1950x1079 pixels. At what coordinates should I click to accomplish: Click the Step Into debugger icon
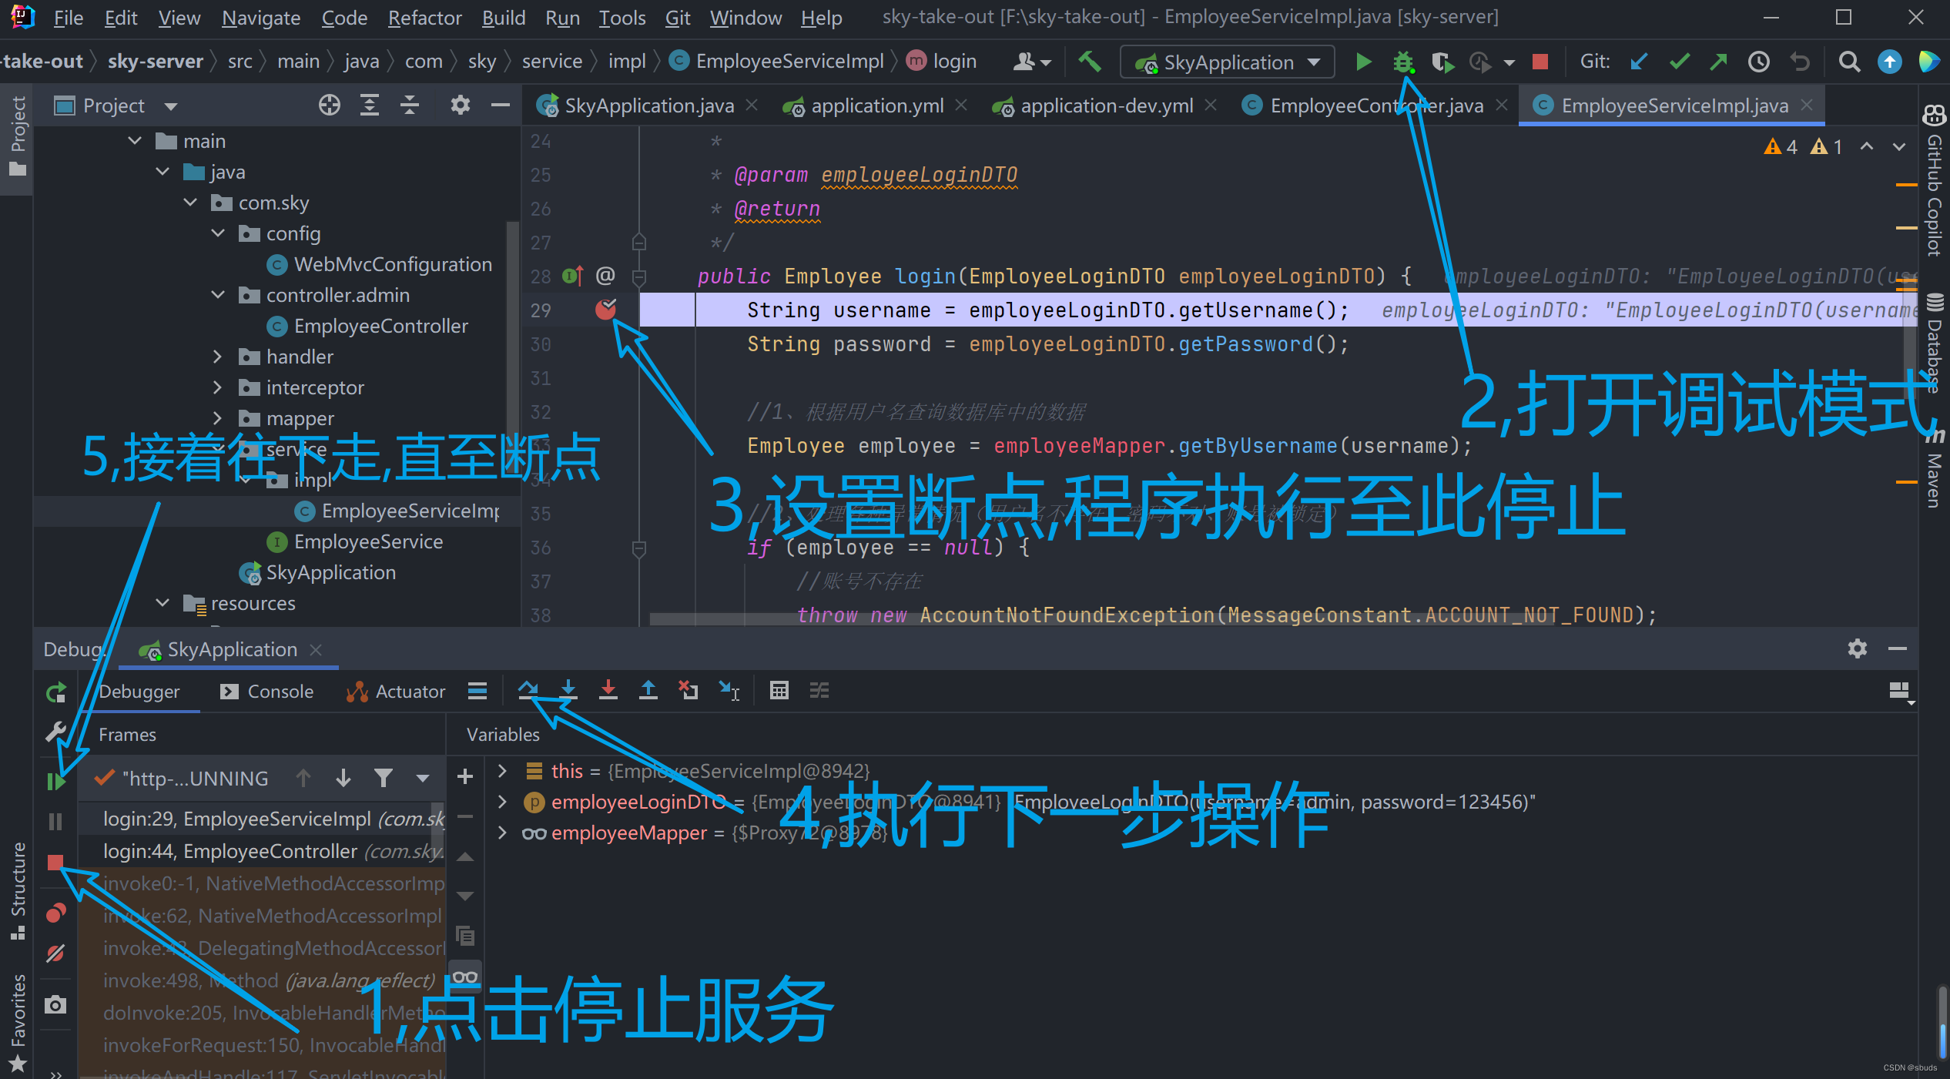click(568, 690)
